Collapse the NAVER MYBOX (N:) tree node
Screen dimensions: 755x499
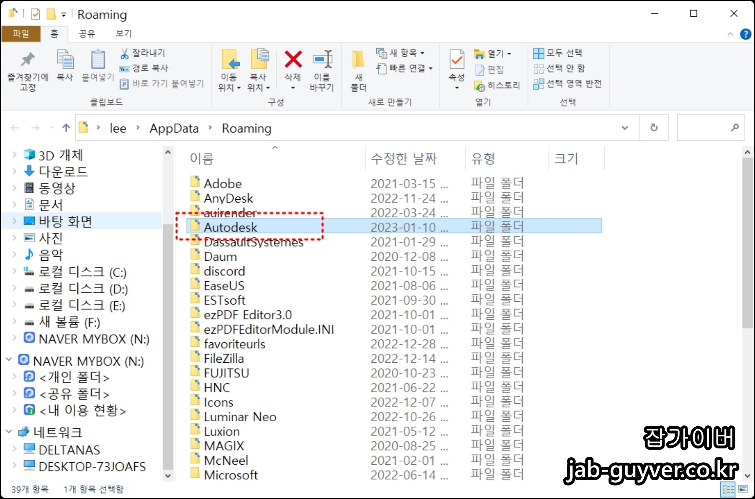click(9, 360)
